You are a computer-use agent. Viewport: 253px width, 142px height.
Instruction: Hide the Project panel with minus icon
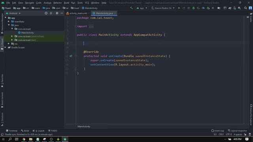[x=62, y=13]
